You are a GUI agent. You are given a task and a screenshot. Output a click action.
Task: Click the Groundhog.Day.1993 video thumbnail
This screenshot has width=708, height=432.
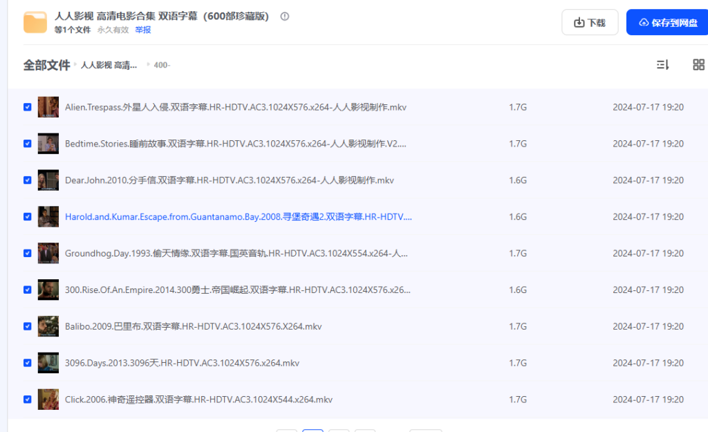(48, 253)
